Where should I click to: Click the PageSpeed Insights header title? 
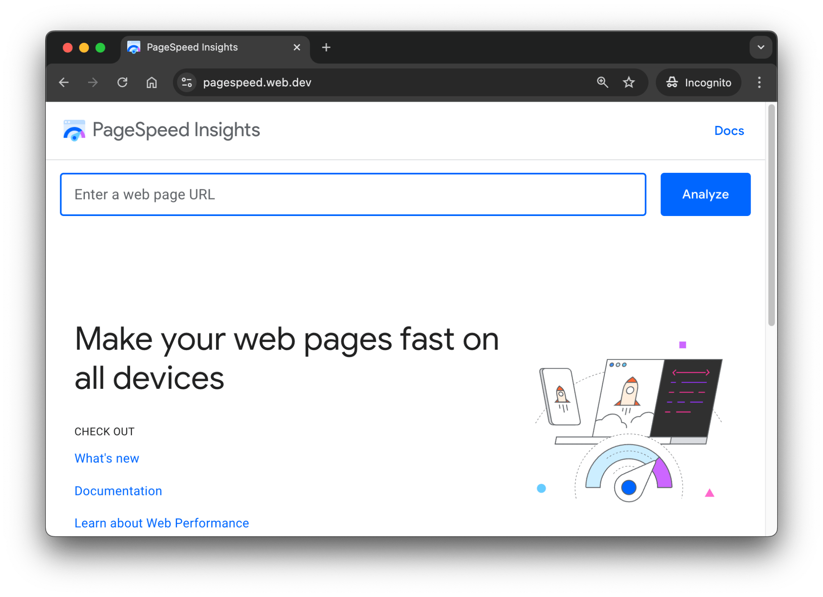coord(176,130)
